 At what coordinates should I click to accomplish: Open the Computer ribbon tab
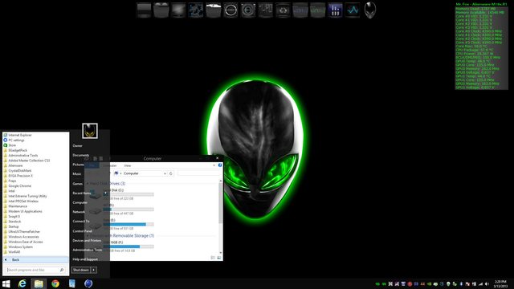111,165
